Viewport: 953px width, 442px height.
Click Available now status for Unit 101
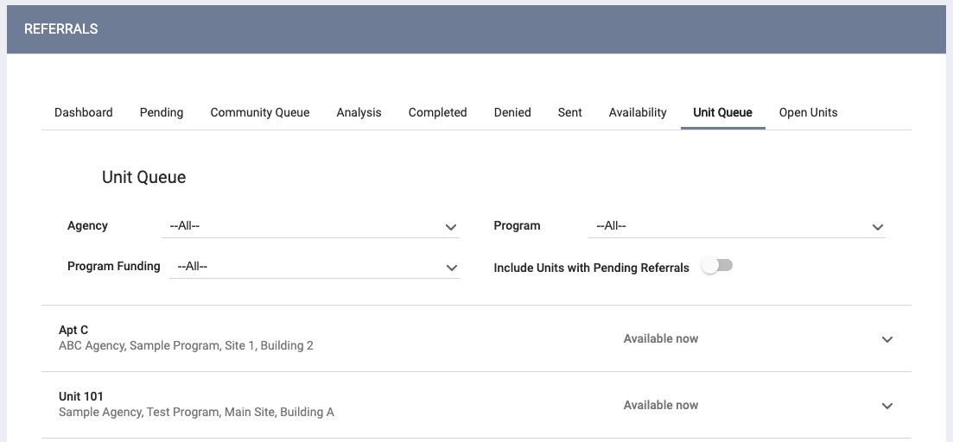click(x=660, y=405)
